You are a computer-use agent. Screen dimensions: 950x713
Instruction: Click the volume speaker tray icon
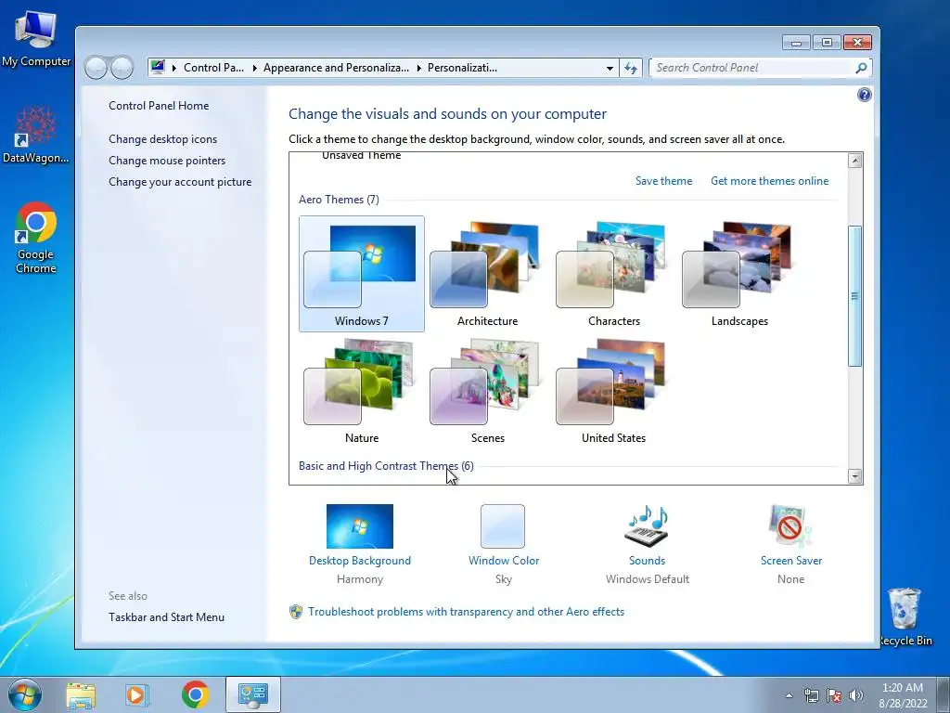[856, 695]
